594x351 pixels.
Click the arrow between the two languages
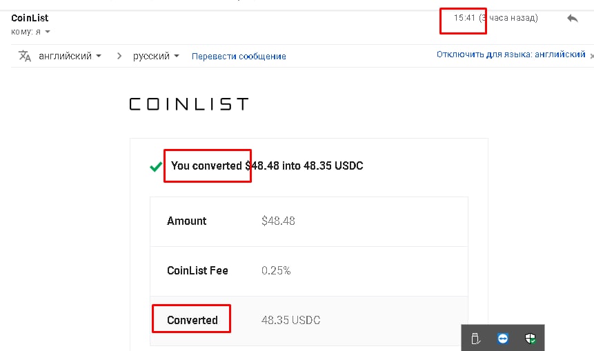click(119, 56)
